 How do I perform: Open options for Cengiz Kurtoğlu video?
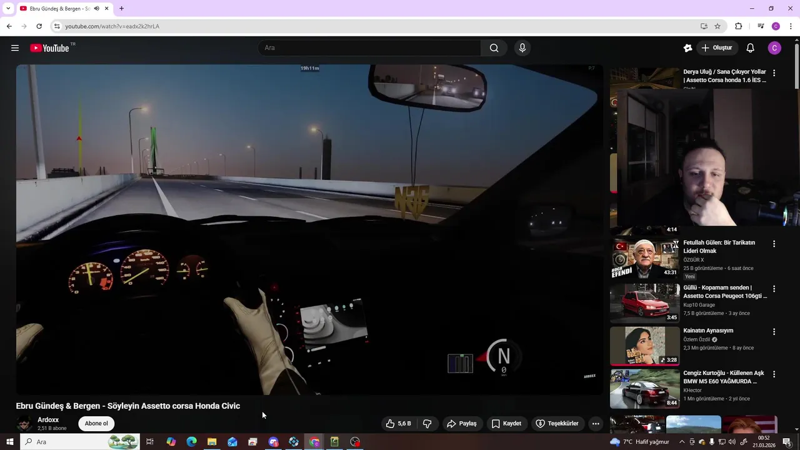point(774,374)
